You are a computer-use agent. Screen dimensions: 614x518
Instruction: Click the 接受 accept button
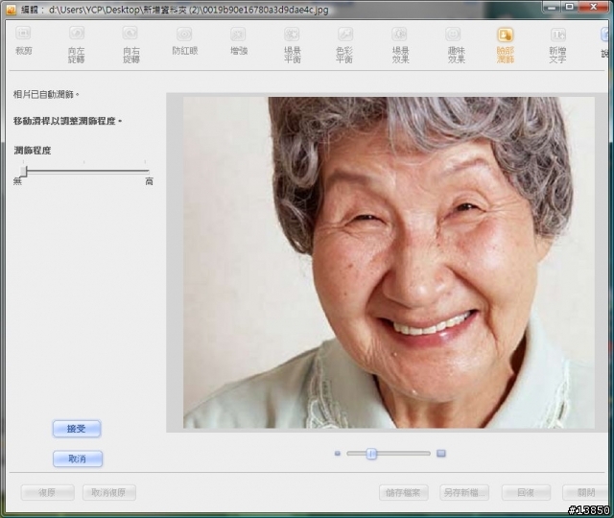pyautogui.click(x=77, y=429)
